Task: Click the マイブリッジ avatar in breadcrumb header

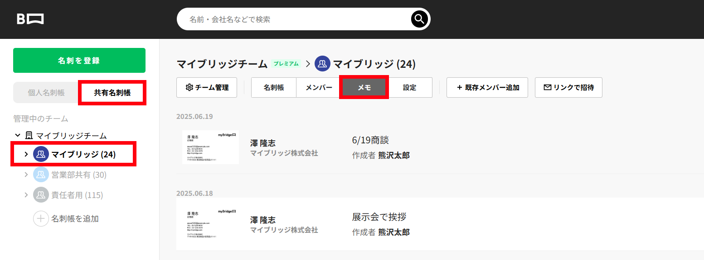Action: click(322, 64)
